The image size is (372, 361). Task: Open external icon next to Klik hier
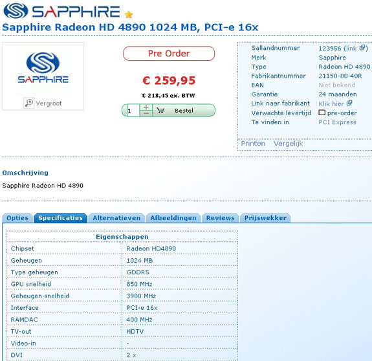pyautogui.click(x=349, y=103)
